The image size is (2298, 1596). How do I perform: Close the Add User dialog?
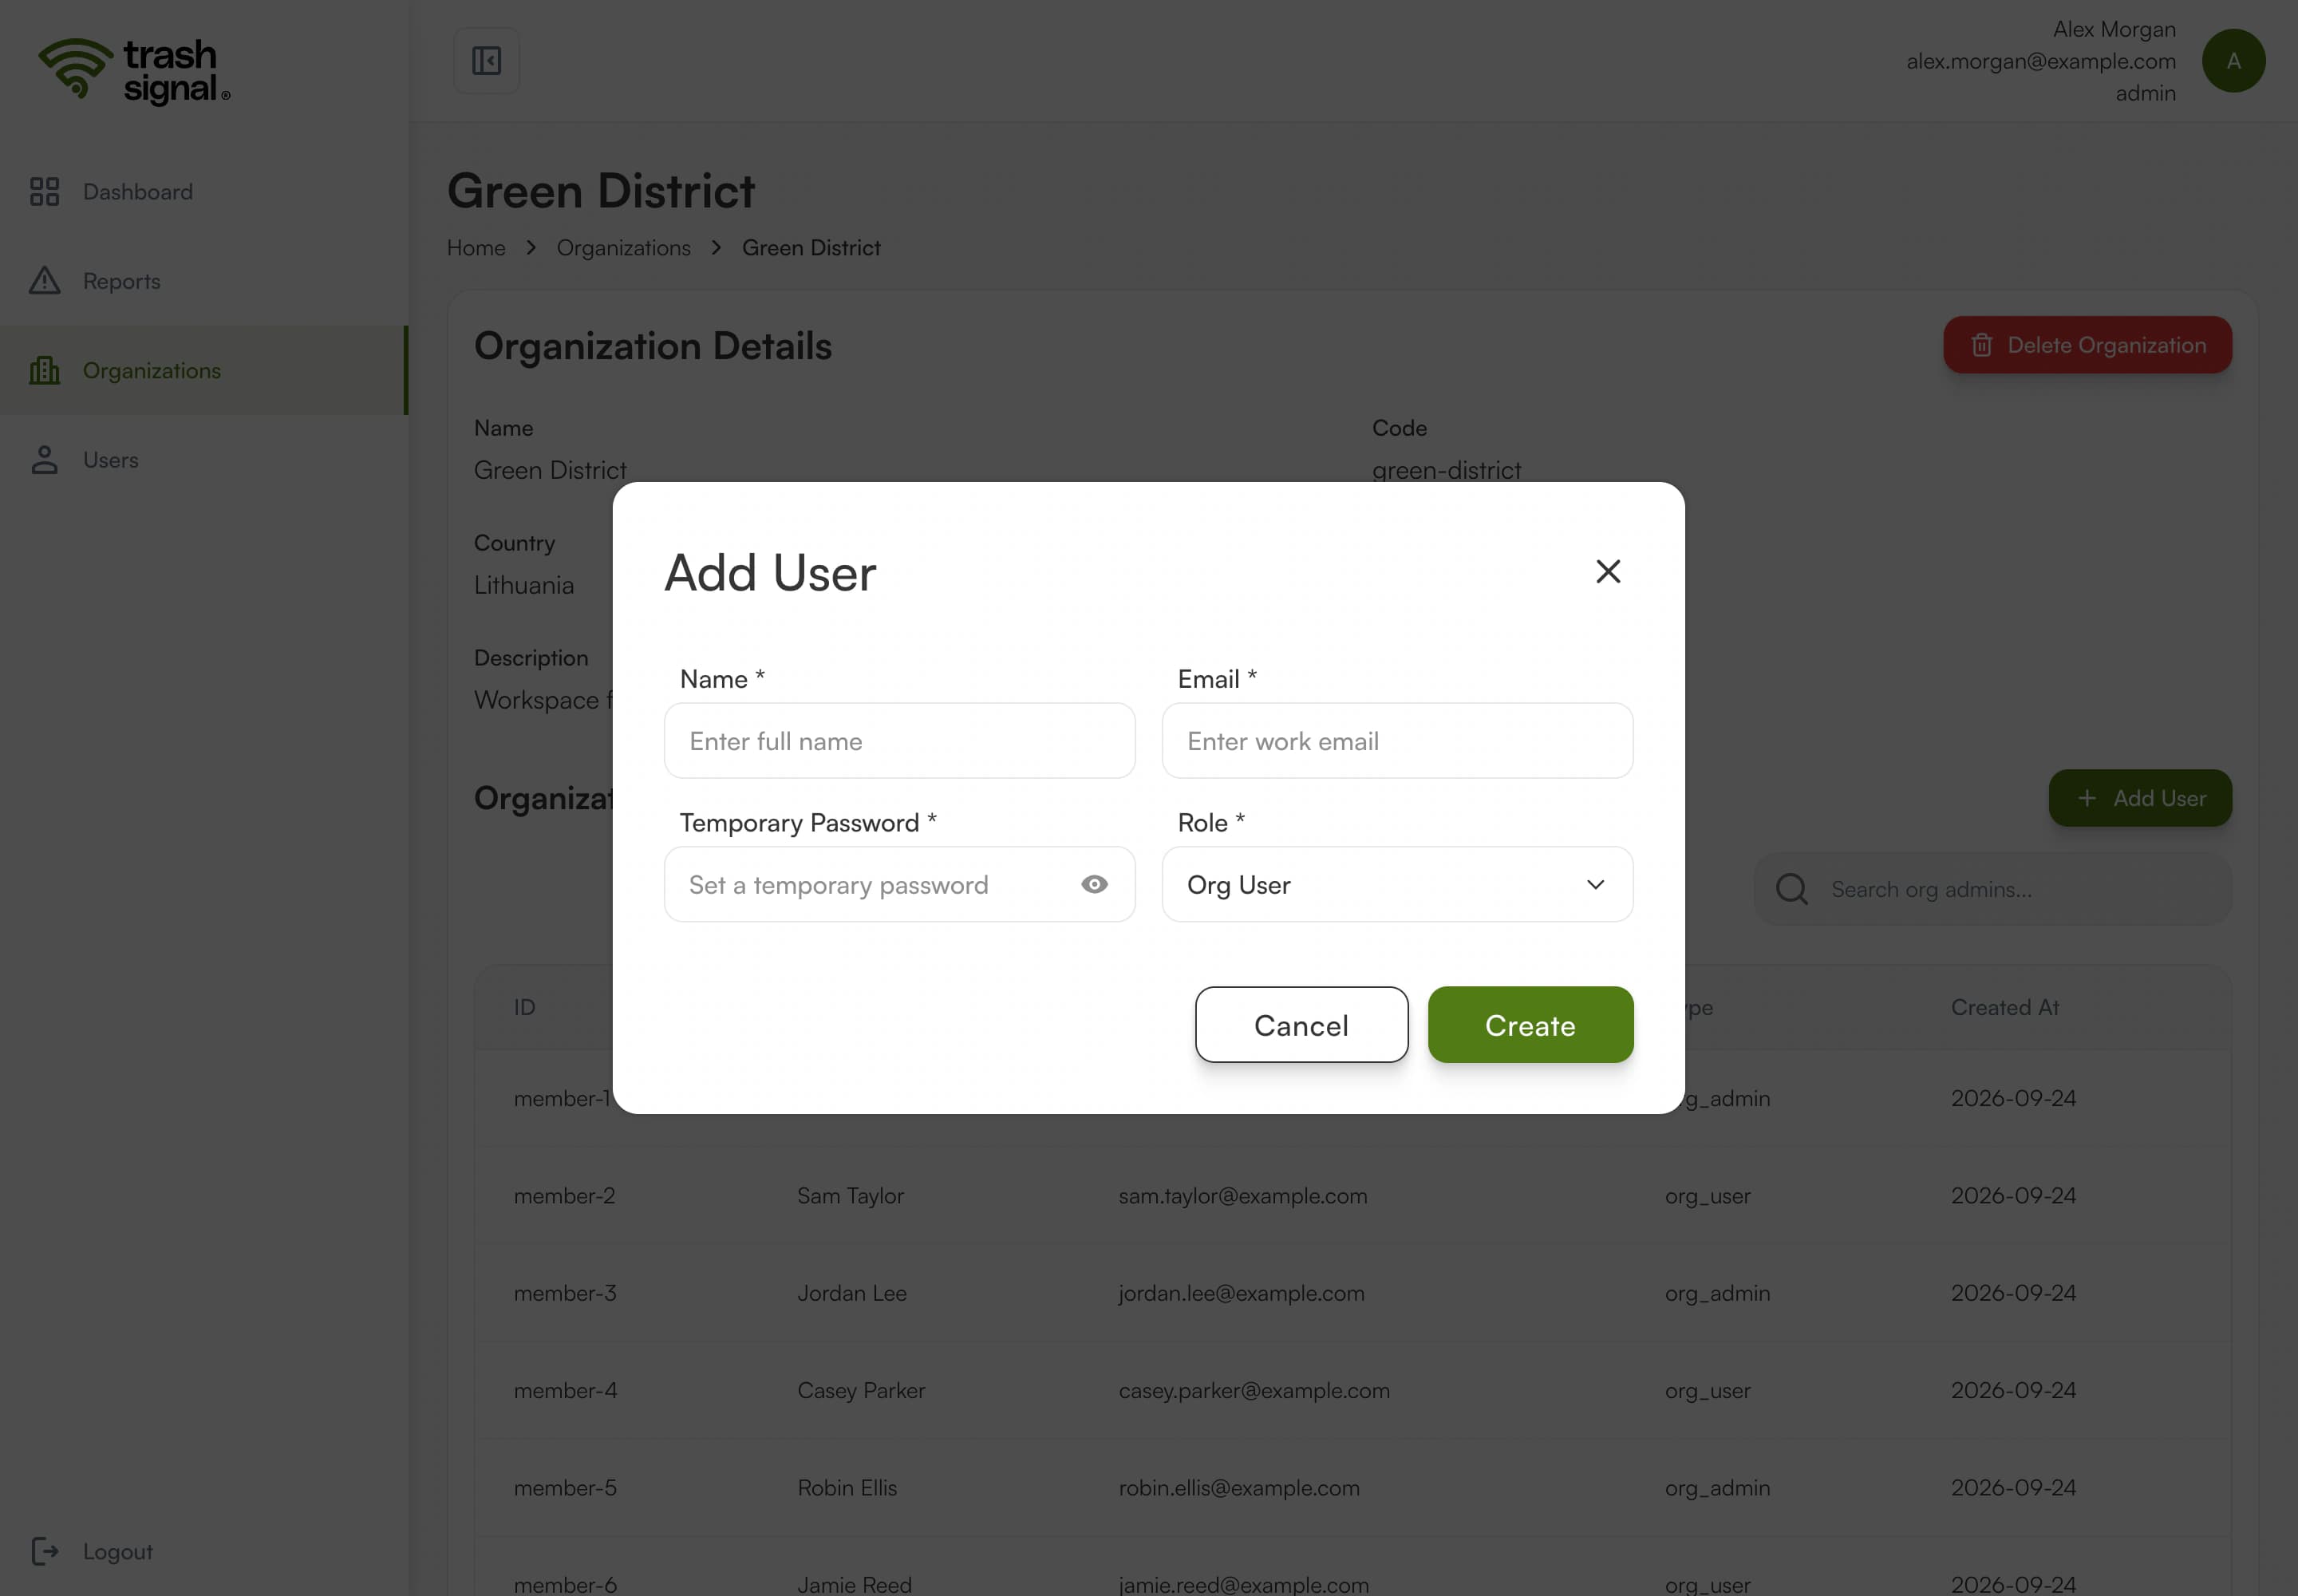[1607, 571]
